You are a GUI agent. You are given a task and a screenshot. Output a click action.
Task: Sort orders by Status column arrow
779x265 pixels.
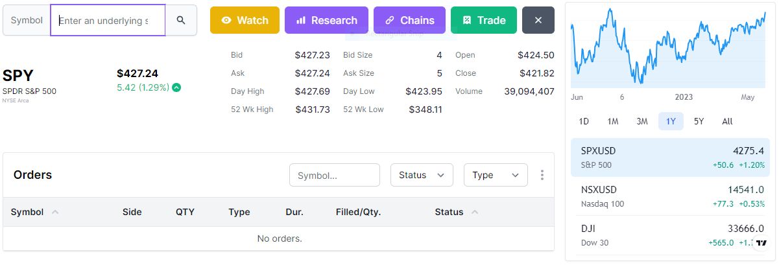[x=475, y=212]
